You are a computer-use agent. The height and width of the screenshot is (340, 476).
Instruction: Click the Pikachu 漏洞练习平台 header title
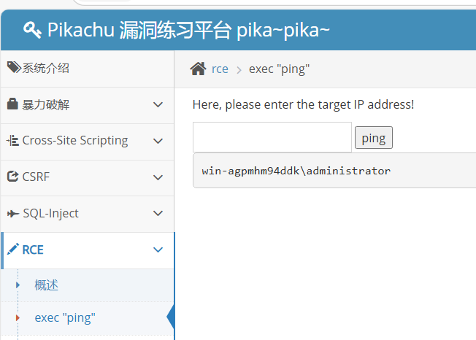188,30
